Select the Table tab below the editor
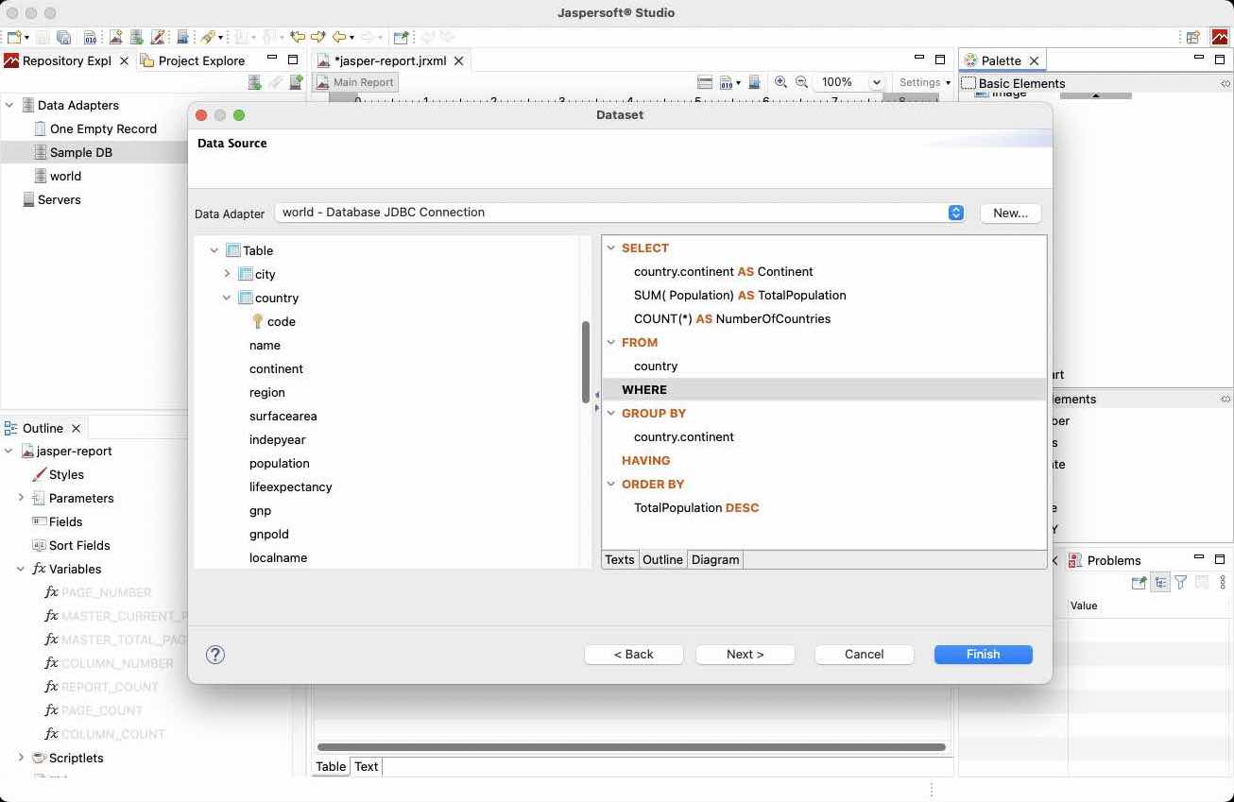 [331, 766]
